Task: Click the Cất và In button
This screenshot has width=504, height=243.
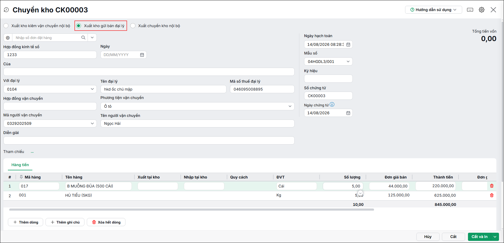Action: [479, 237]
